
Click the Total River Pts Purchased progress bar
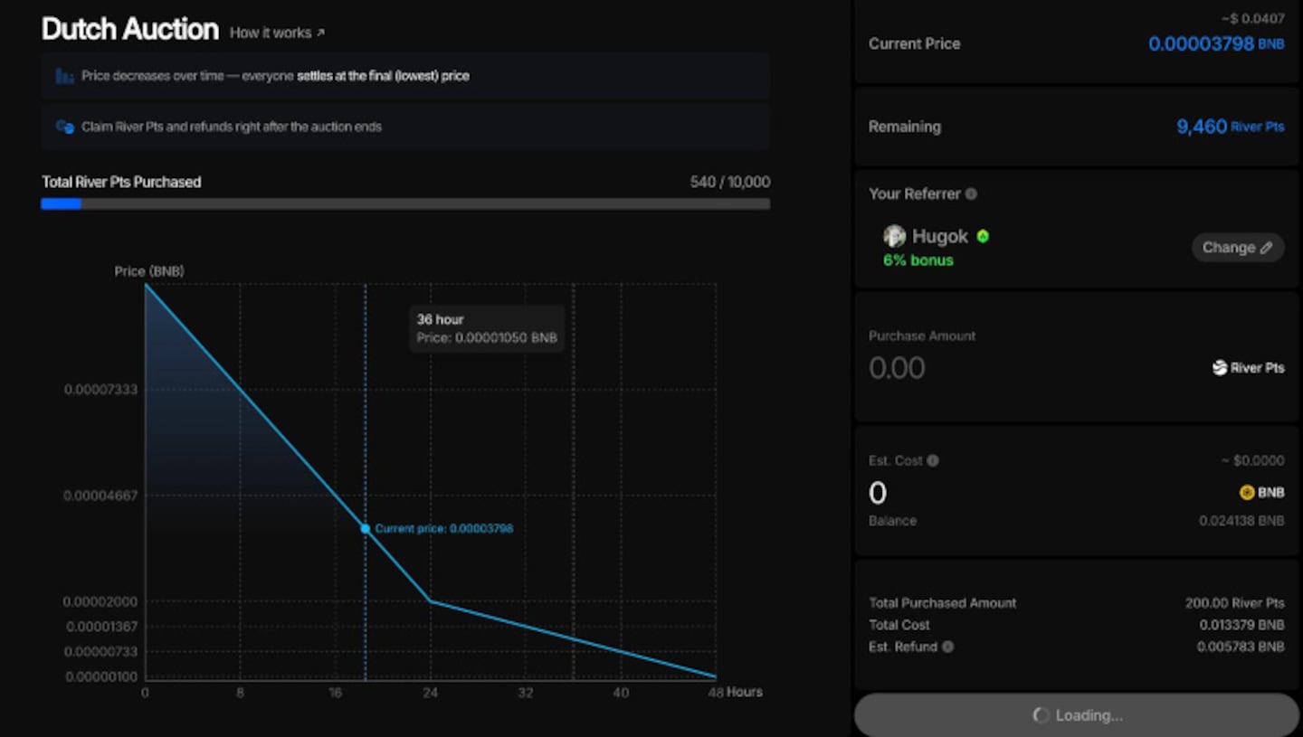(405, 203)
